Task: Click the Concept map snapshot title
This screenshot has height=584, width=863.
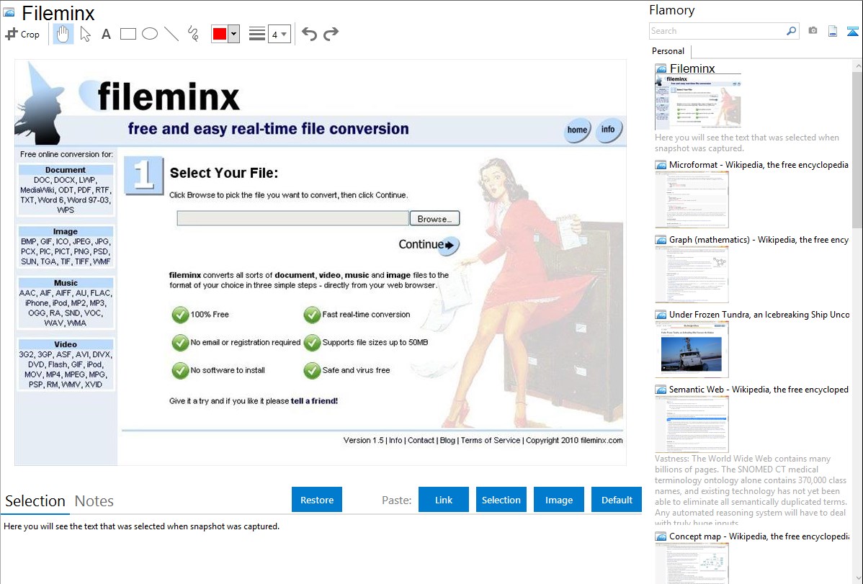Action: [759, 536]
